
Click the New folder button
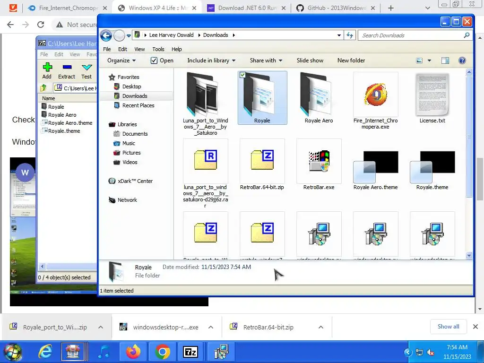351,60
